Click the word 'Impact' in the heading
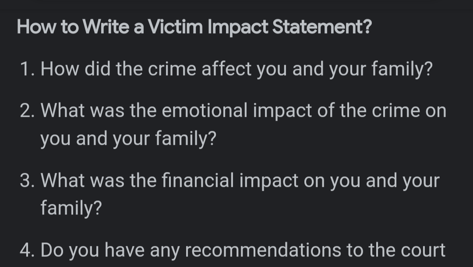The height and width of the screenshot is (267, 473). click(238, 28)
